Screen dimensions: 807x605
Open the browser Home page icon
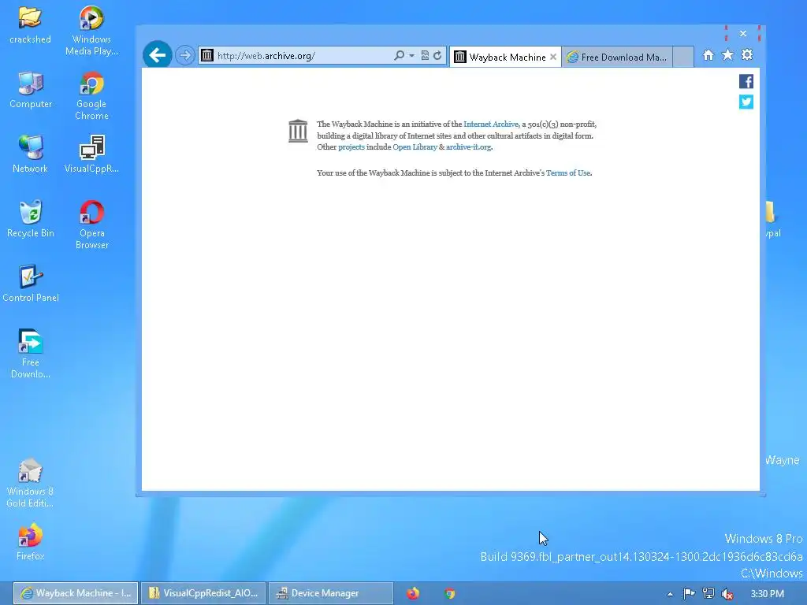tap(708, 55)
